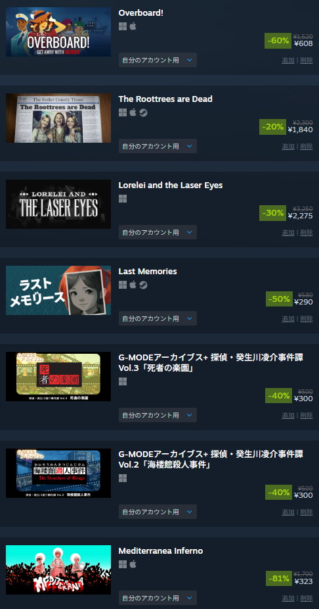Open the Overboard! game thumbnail
Screen dimensions: 319x609
coord(58,32)
